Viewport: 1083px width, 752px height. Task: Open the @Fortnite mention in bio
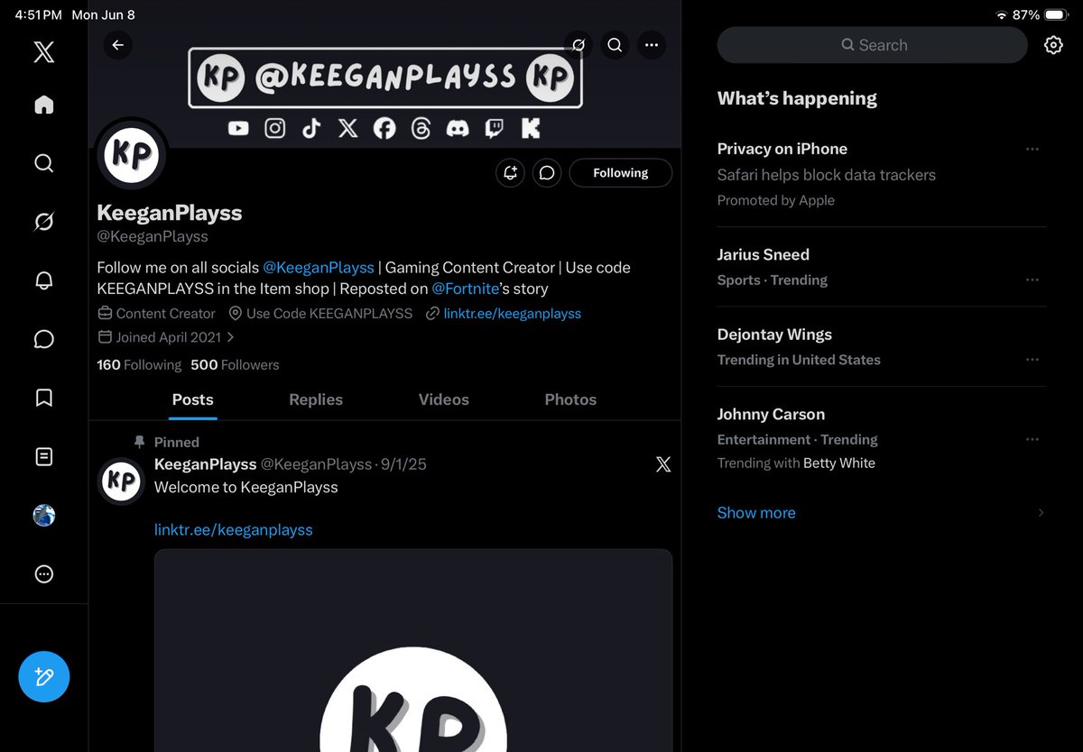click(x=466, y=289)
